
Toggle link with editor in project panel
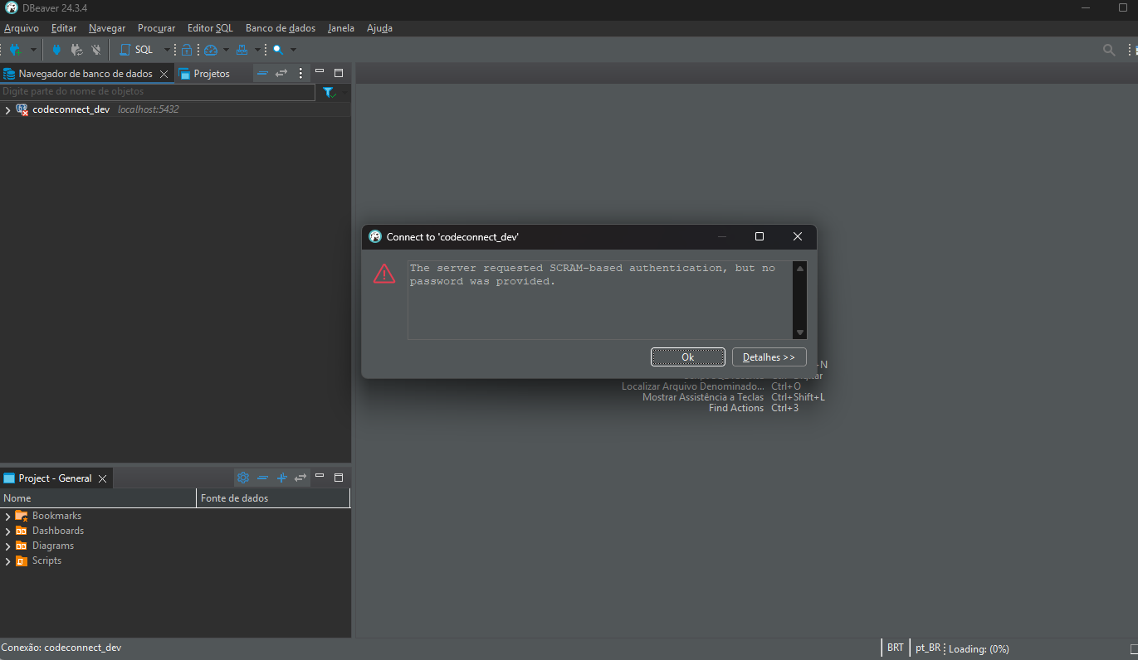pyautogui.click(x=300, y=478)
